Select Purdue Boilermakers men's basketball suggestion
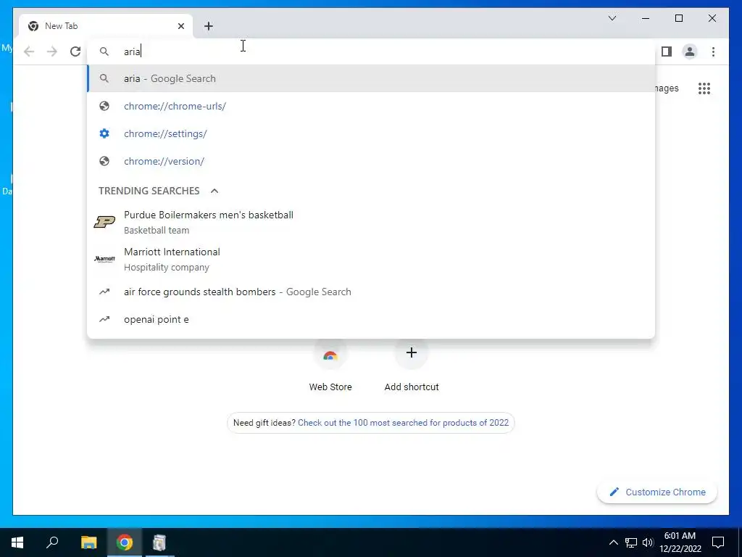This screenshot has height=557, width=742. pyautogui.click(x=371, y=222)
